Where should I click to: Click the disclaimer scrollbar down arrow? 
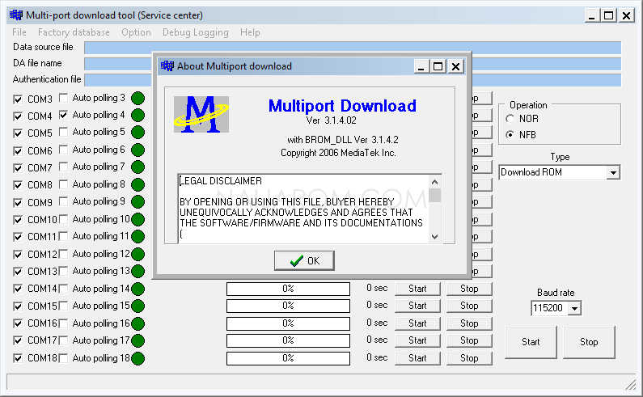click(x=435, y=237)
